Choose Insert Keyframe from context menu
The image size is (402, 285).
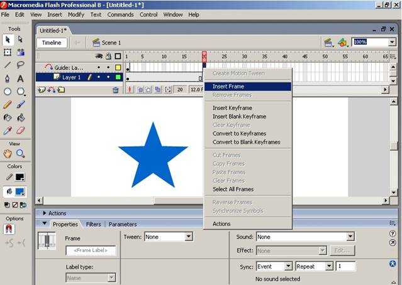[x=248, y=108]
